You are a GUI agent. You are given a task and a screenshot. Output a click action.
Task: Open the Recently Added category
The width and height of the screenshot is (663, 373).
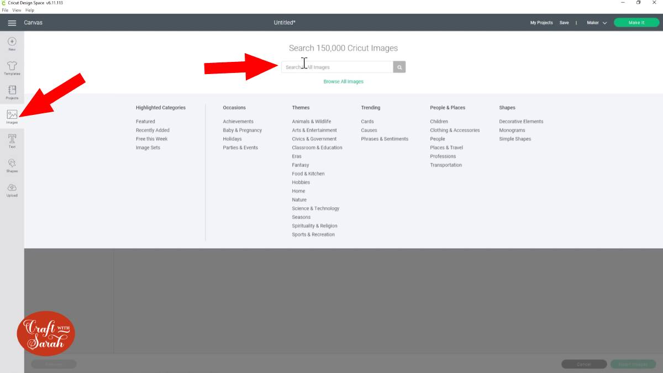[152, 130]
